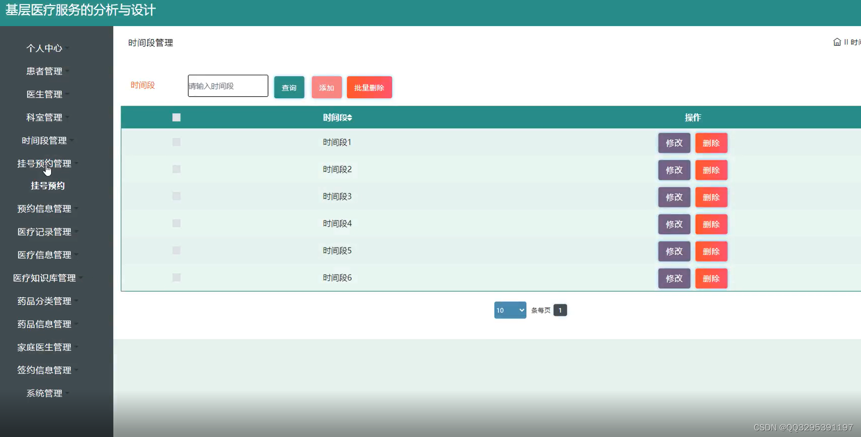Open the 挂号预约 submenu item
The image size is (861, 437).
[48, 185]
